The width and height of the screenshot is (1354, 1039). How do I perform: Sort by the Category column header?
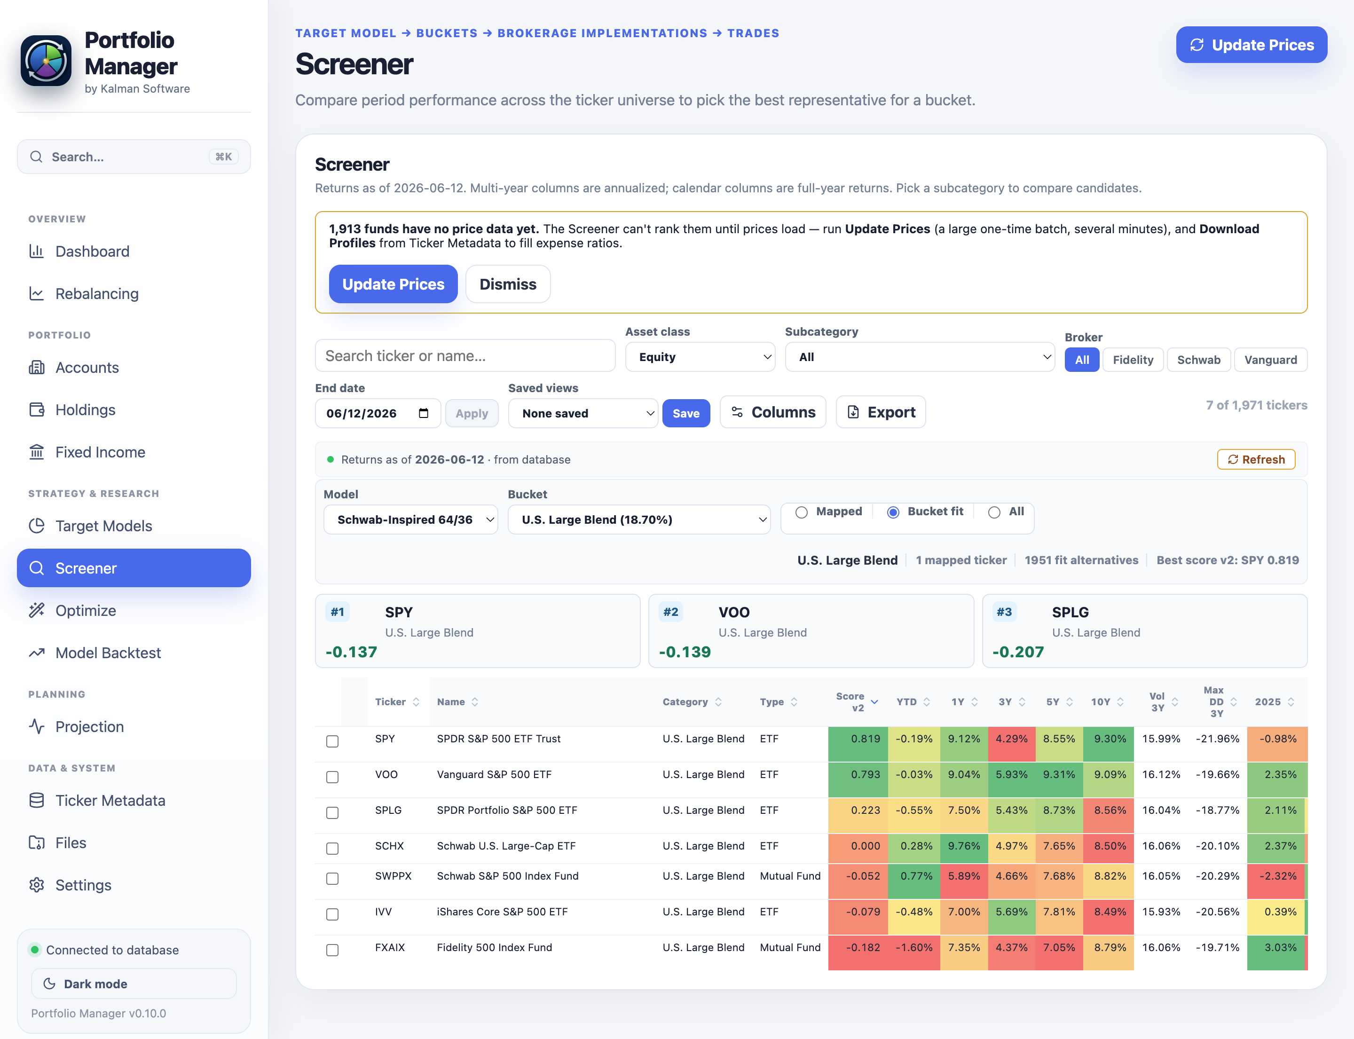point(692,702)
